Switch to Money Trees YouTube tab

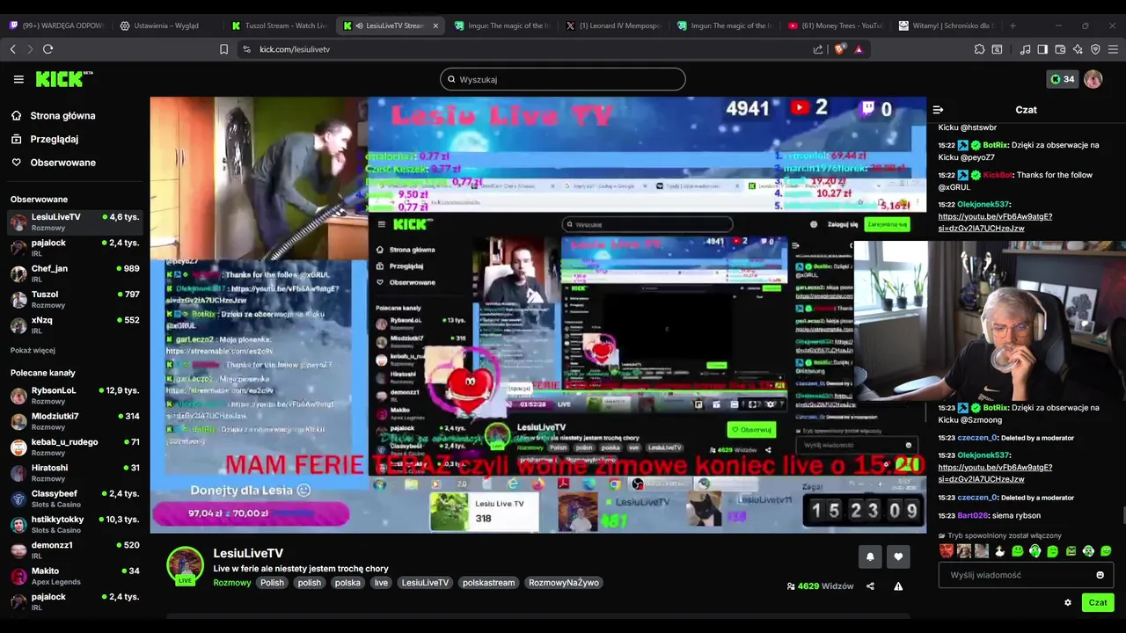pos(836,25)
